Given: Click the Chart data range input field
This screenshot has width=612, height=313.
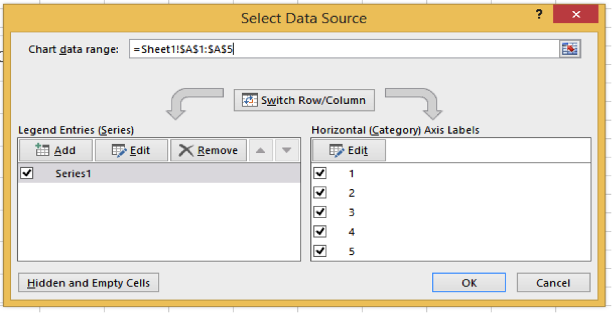Looking at the screenshot, I should click(342, 49).
